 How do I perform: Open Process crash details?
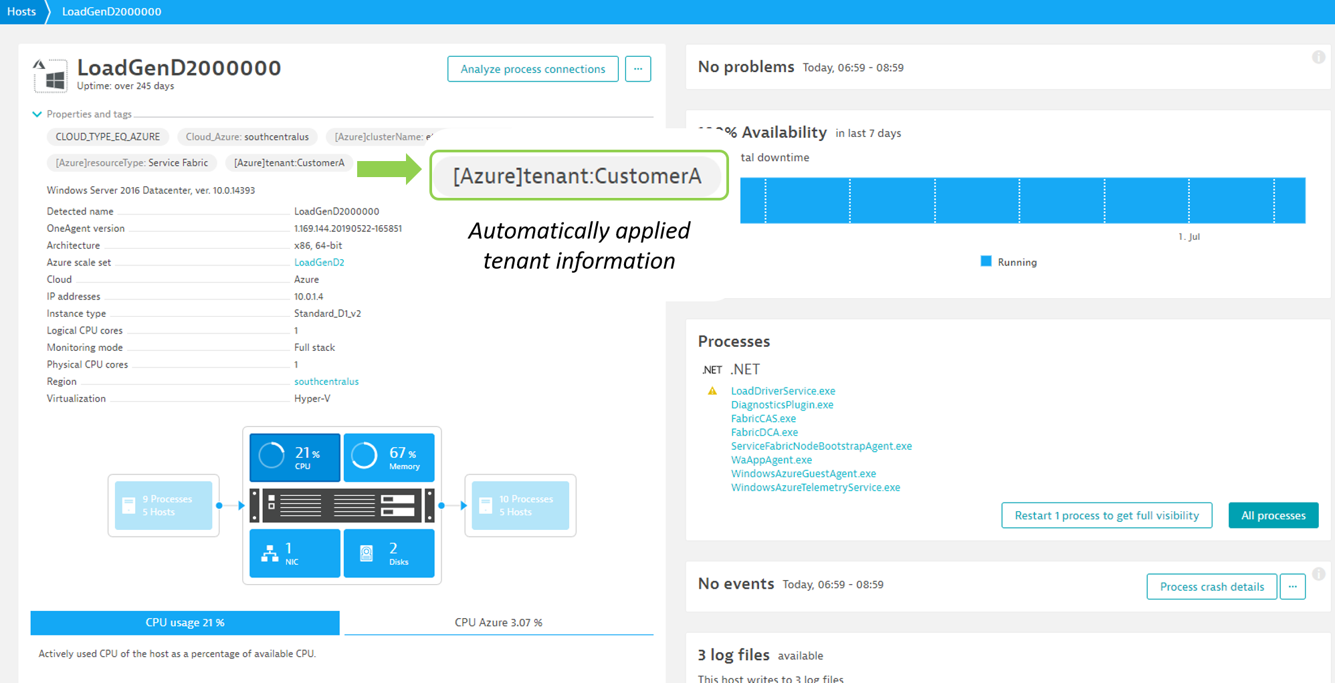coord(1212,587)
